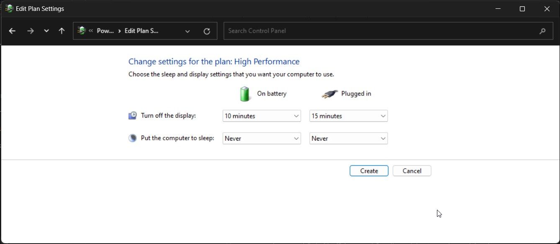This screenshot has width=560, height=244.
Task: Select the Pow... breadcrumb in the address bar
Action: [105, 31]
